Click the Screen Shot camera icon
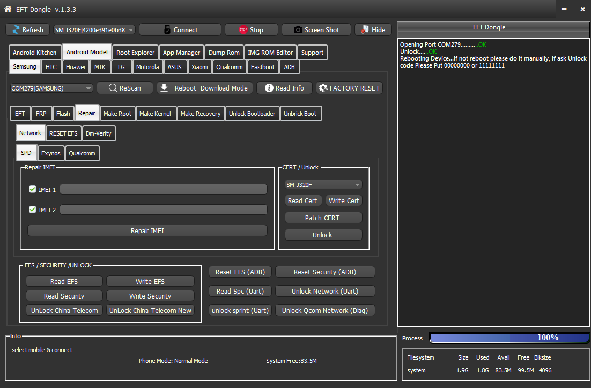591x388 pixels. pyautogui.click(x=298, y=30)
